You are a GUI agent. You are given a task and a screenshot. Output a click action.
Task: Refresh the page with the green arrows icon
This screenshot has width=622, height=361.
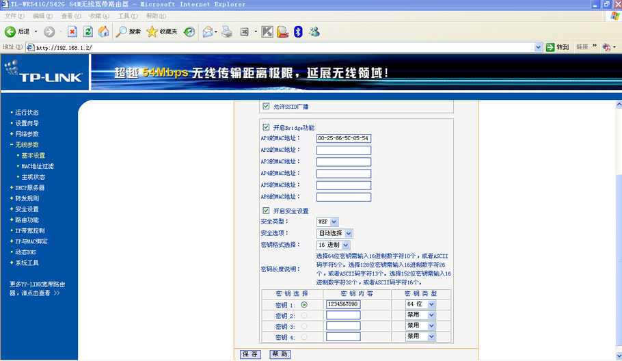click(88, 31)
